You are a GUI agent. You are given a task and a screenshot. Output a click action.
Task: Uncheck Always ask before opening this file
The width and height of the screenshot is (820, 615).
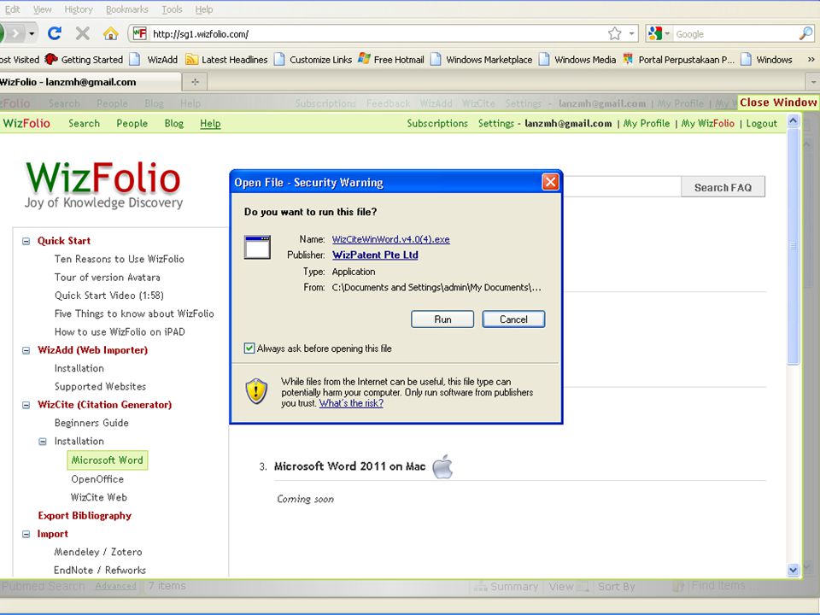point(249,348)
